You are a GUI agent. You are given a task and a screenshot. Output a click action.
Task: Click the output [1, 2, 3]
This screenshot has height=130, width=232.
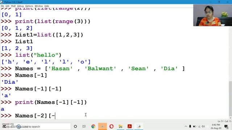(17, 48)
